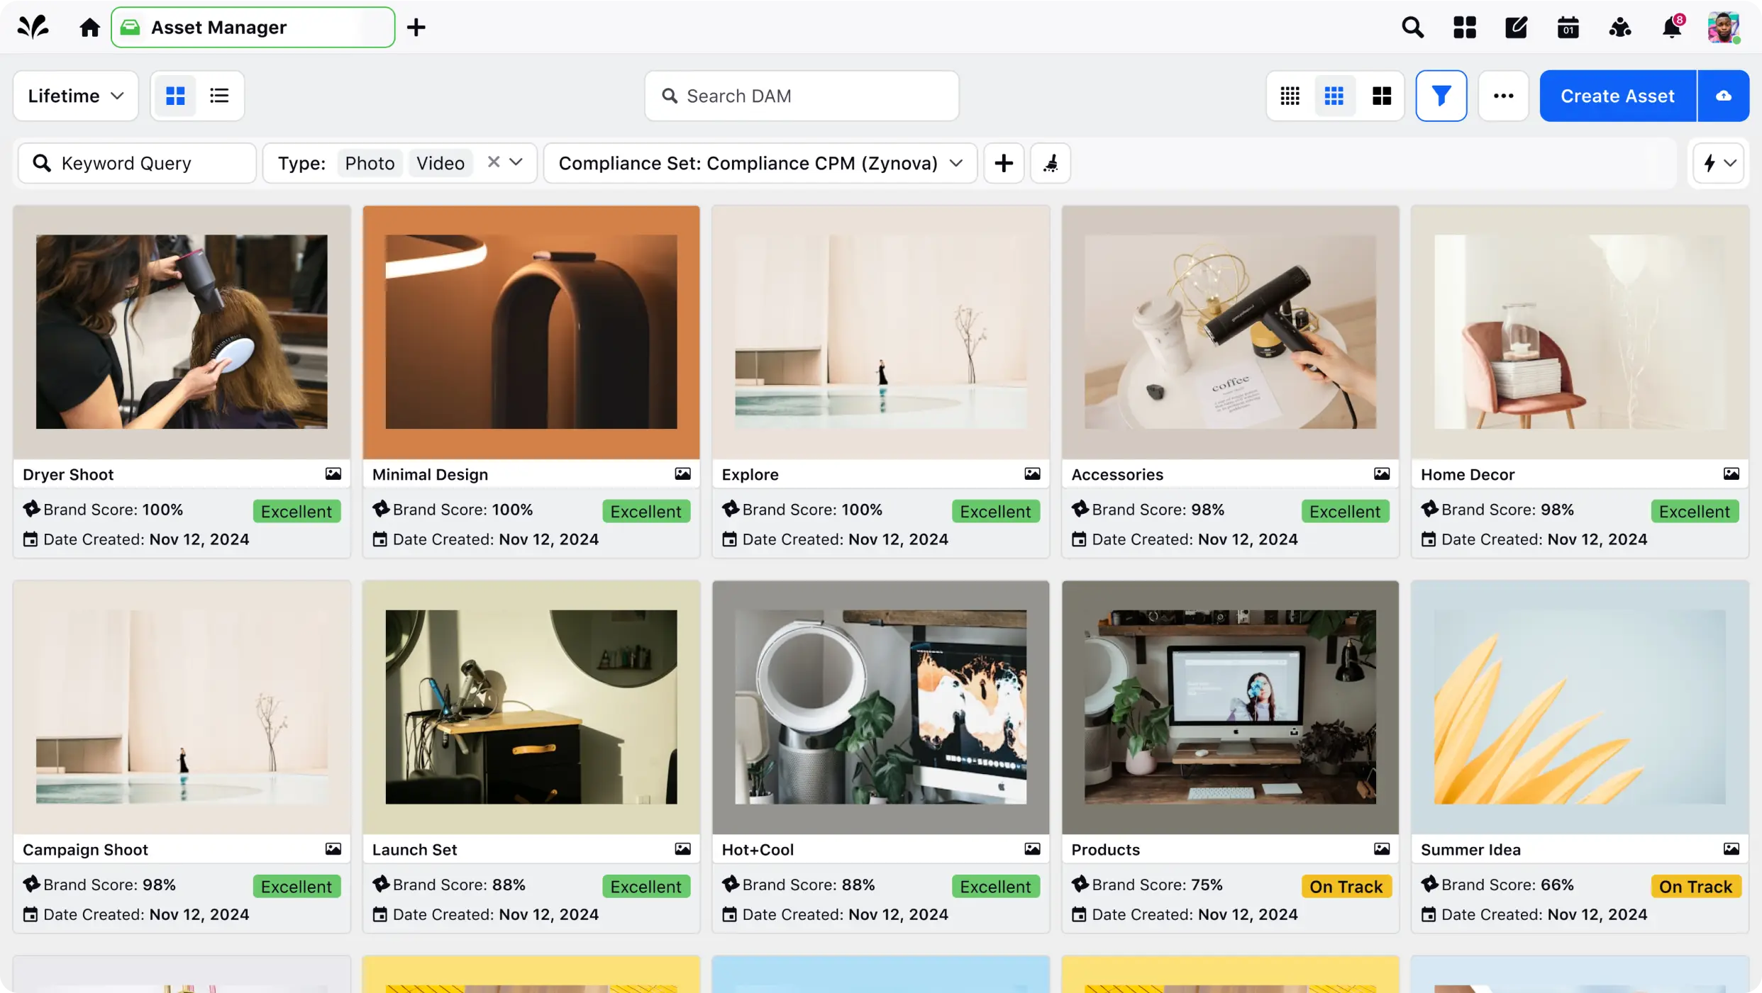The width and height of the screenshot is (1762, 993).
Task: Open the apps launcher grid icon
Action: tap(1464, 28)
